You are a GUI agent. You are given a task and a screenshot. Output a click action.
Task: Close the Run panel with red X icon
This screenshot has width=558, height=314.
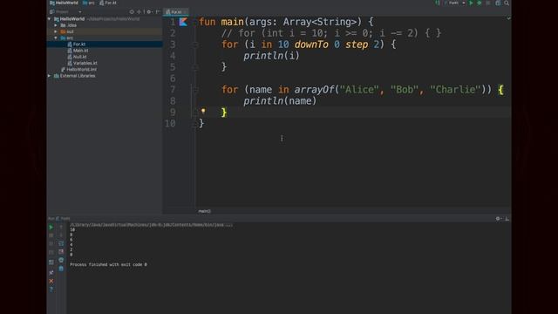tap(51, 281)
